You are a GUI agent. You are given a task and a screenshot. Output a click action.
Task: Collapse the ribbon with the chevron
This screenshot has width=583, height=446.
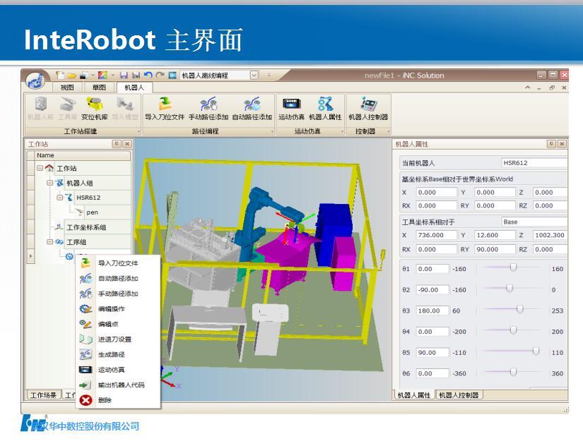pyautogui.click(x=528, y=88)
